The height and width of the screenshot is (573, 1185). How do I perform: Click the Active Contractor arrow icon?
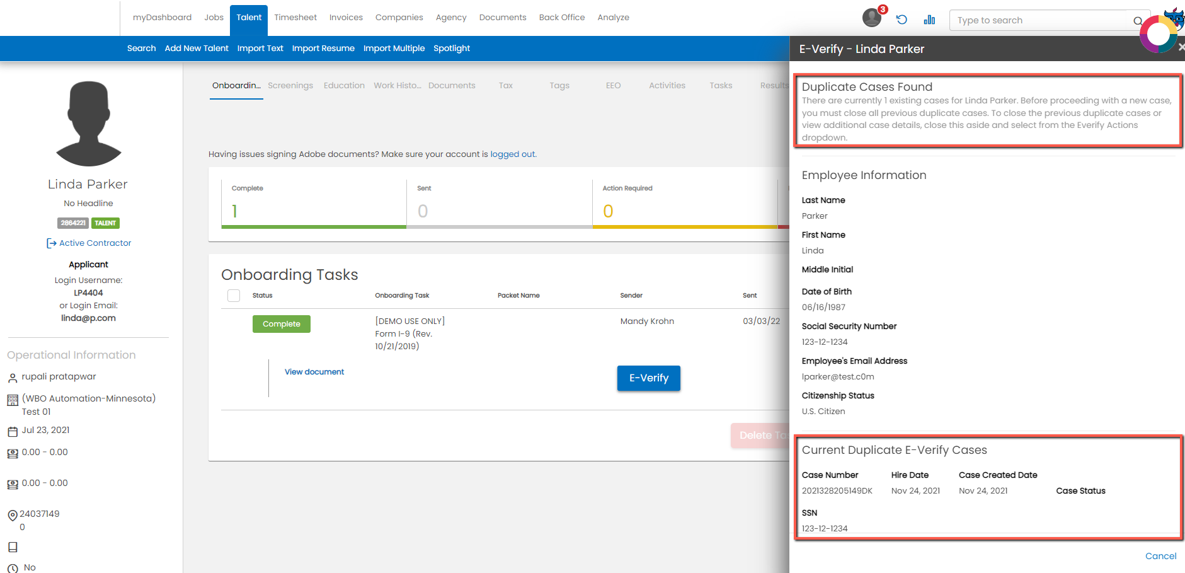pyautogui.click(x=52, y=243)
